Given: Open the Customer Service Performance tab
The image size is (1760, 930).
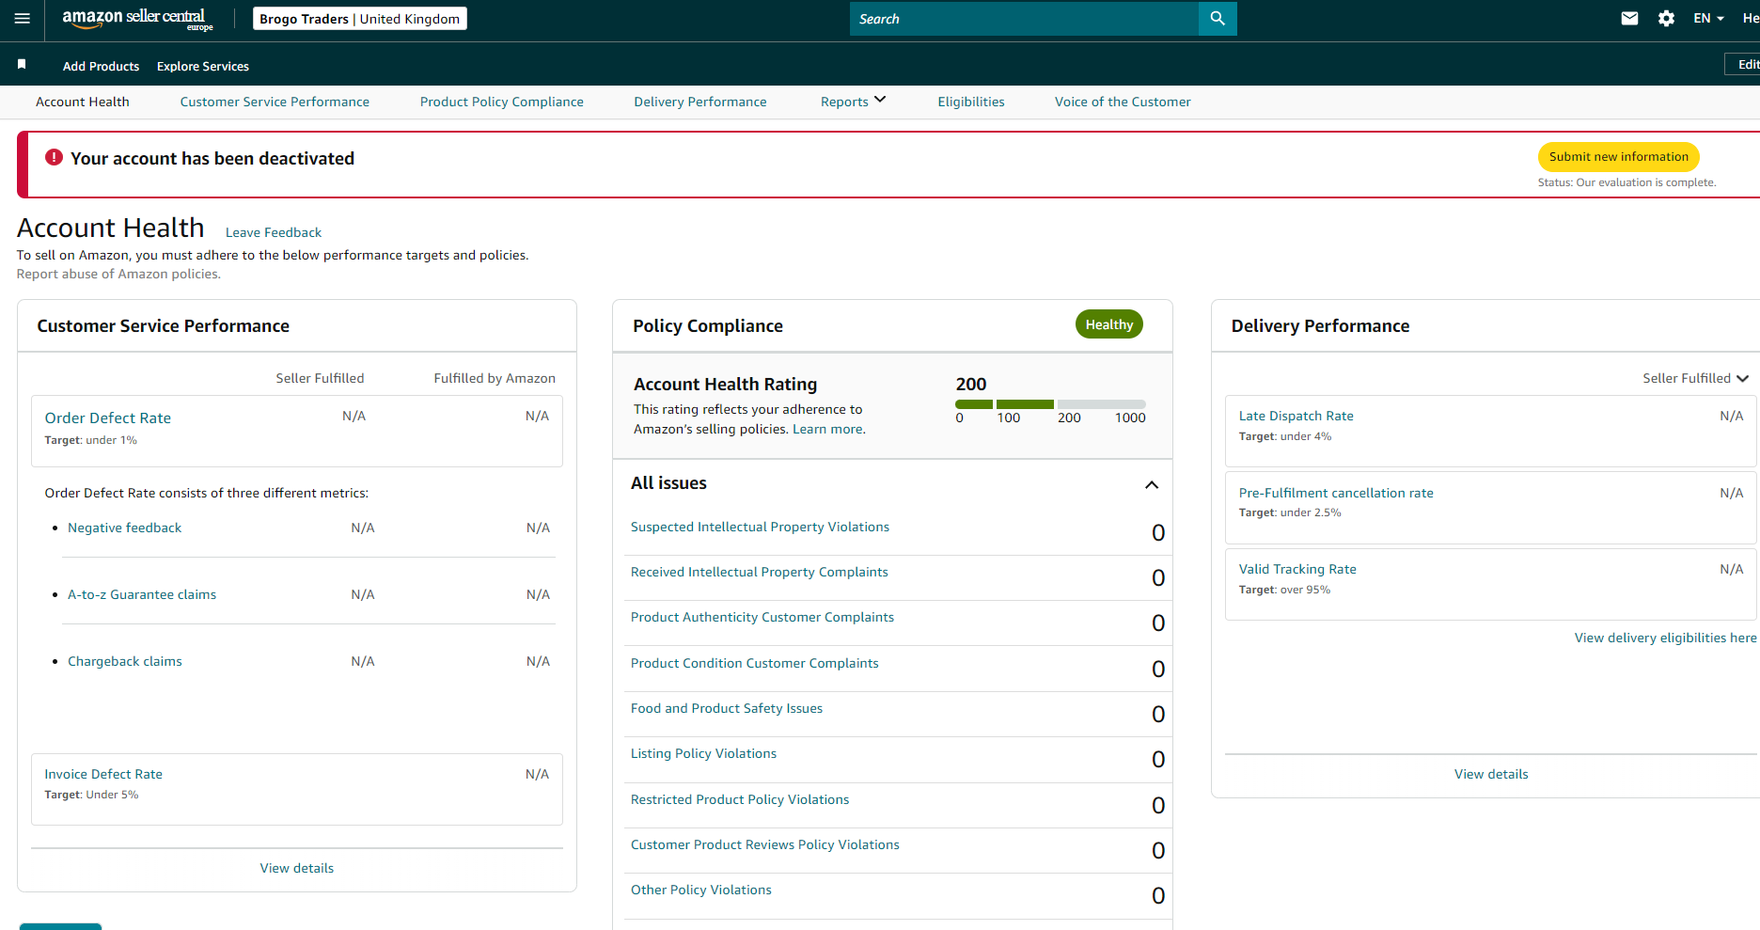Looking at the screenshot, I should (x=275, y=102).
